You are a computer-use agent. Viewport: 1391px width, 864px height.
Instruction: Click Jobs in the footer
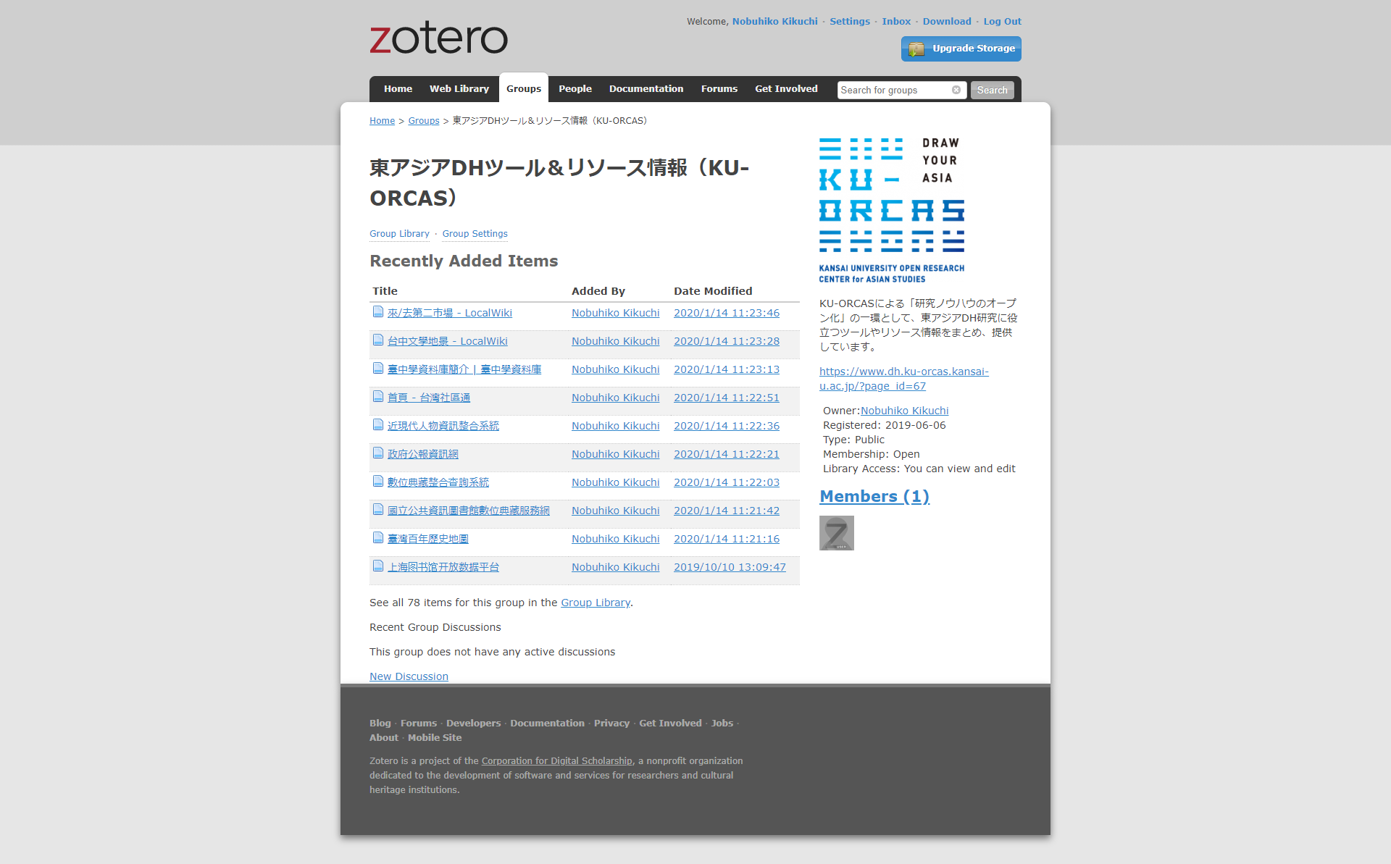[x=722, y=723]
